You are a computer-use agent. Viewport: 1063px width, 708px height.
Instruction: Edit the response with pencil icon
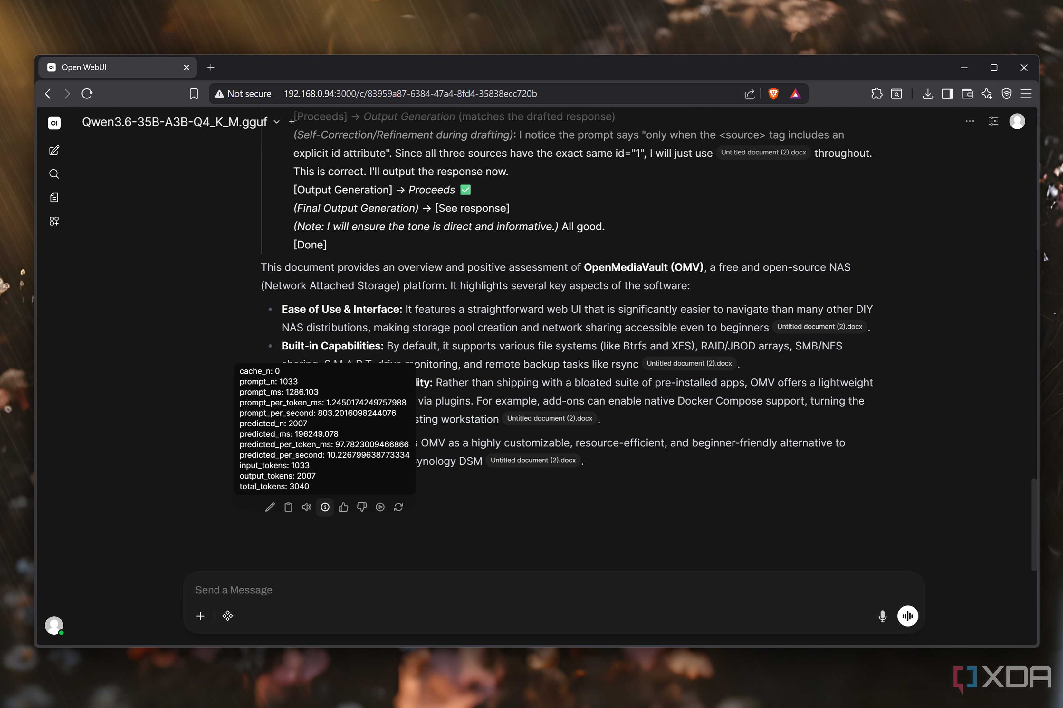(x=270, y=507)
